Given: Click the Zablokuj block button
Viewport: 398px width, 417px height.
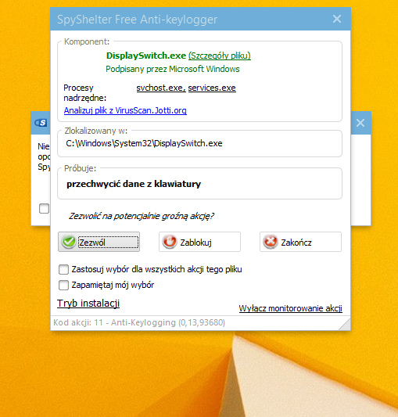Looking at the screenshot, I should click(x=199, y=242).
